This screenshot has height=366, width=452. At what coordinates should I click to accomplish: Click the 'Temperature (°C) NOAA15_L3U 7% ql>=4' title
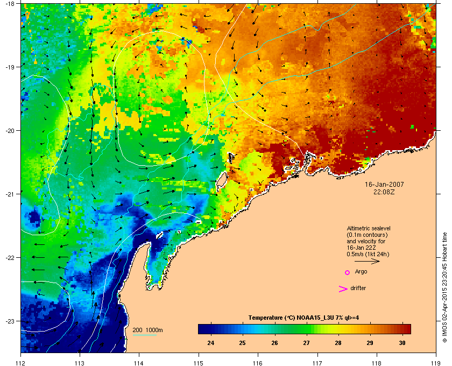303,318
